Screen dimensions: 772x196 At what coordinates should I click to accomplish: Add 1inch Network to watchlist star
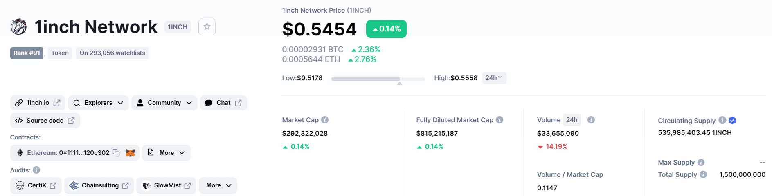[207, 27]
